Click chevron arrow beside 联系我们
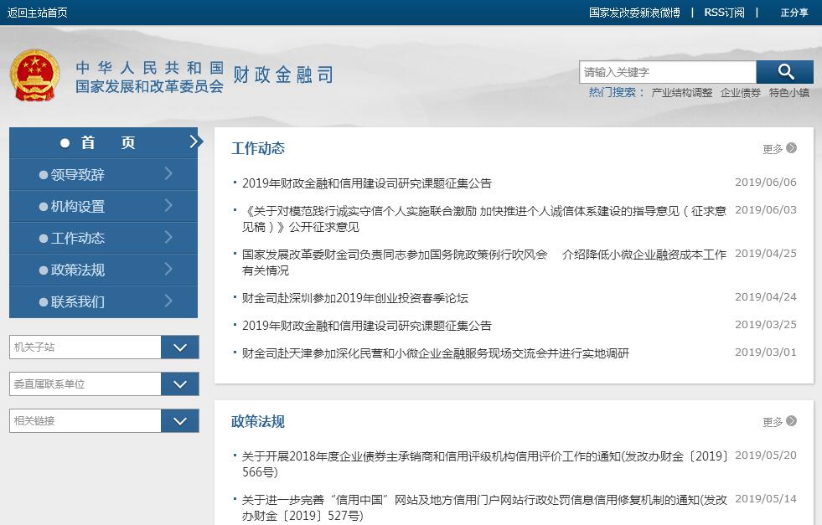 point(168,301)
